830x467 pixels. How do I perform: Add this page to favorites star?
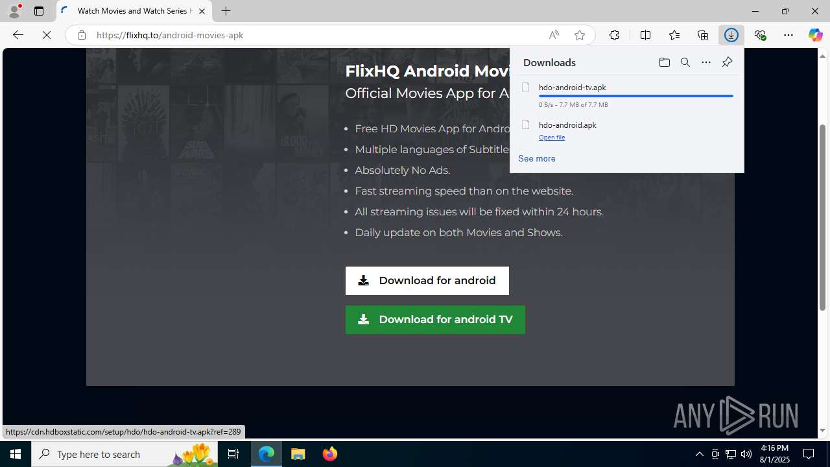click(580, 35)
